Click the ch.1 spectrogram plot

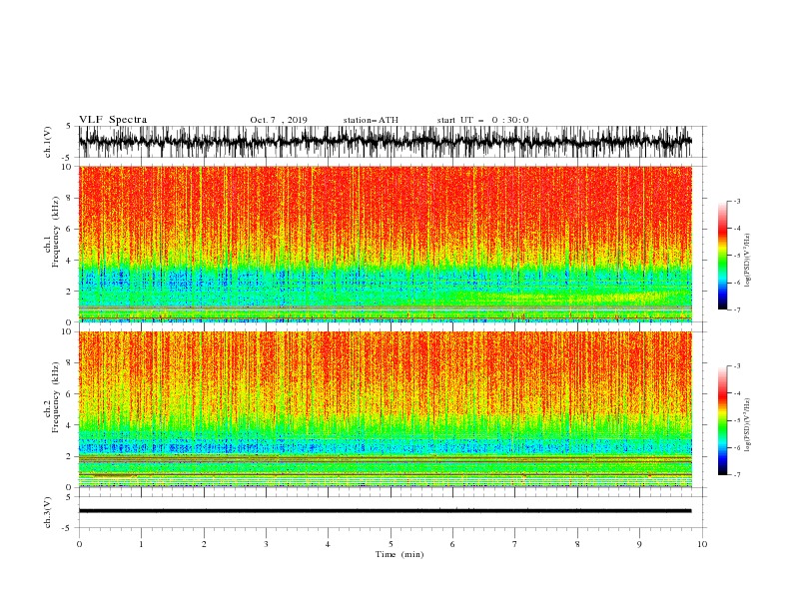pyautogui.click(x=385, y=244)
